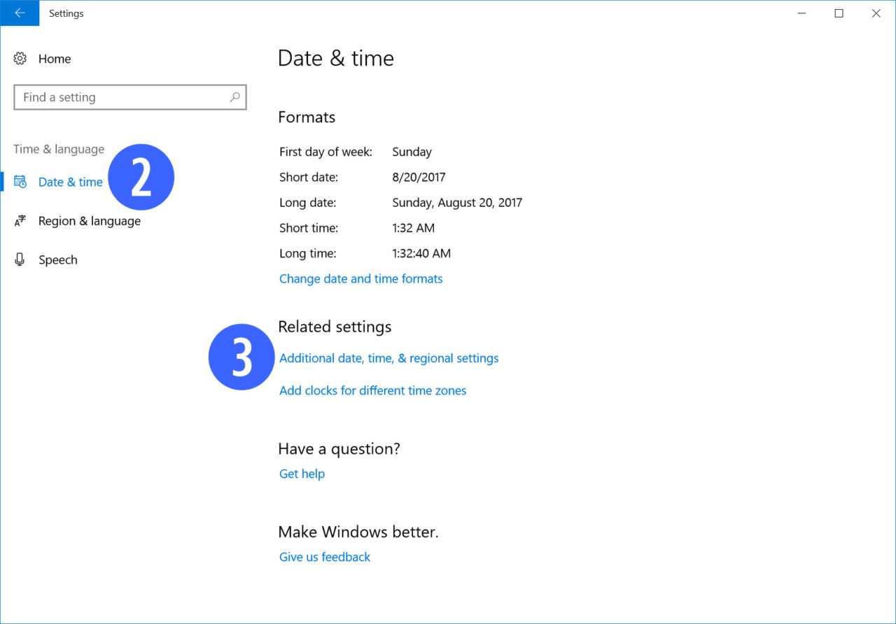This screenshot has height=624, width=896.
Task: Click Give us feedback
Action: (x=324, y=556)
